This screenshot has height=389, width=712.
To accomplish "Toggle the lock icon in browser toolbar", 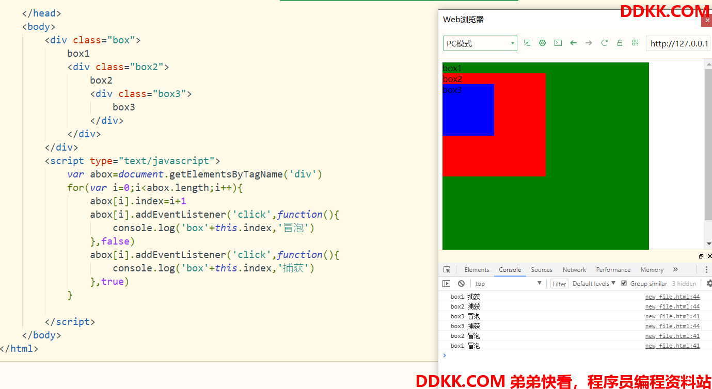I will [x=620, y=43].
